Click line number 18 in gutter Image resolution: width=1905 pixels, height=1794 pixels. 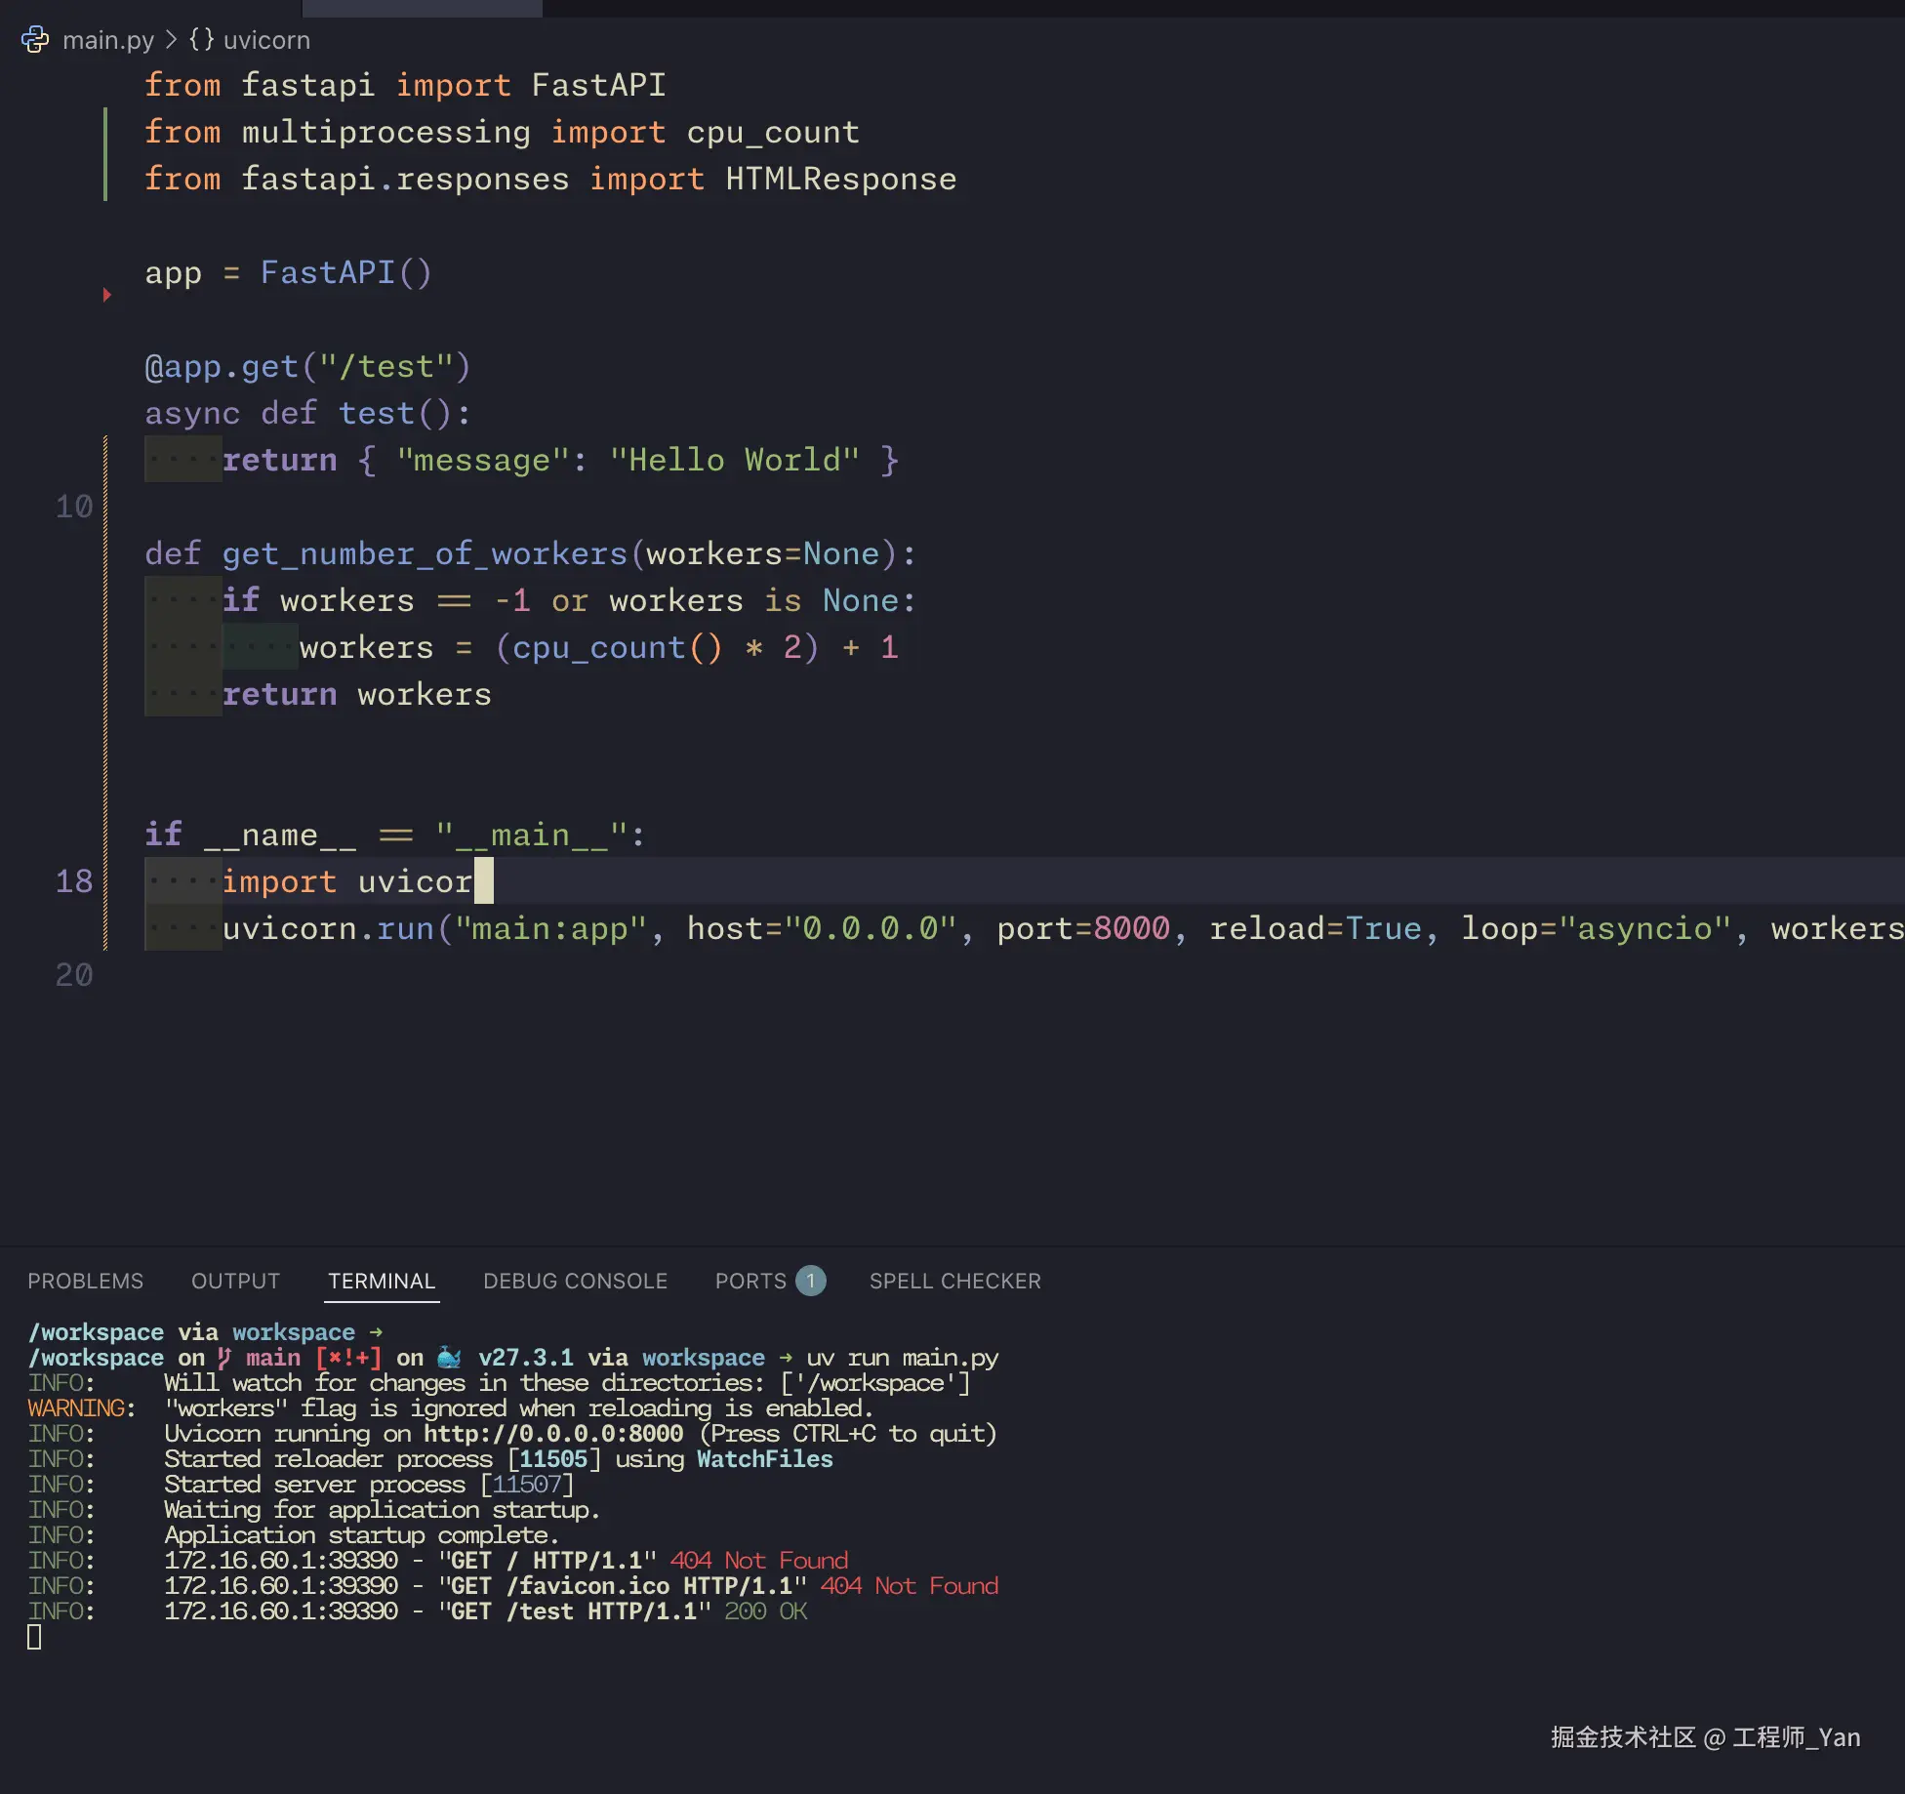coord(73,881)
